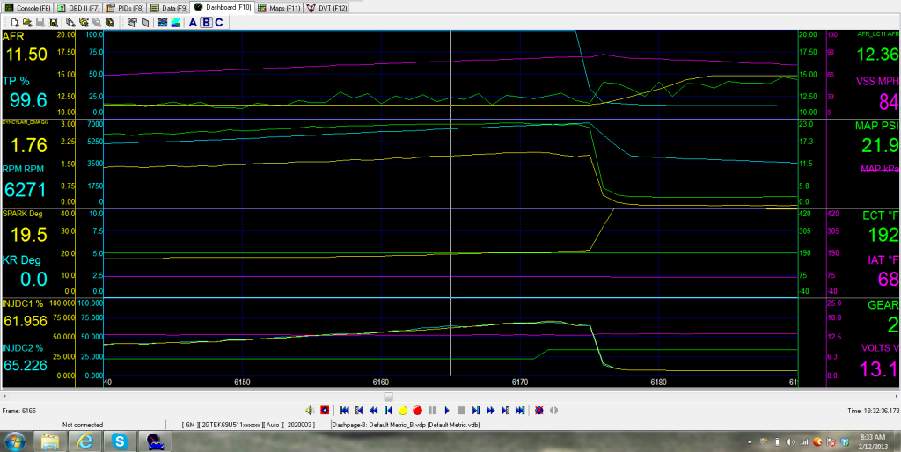Click the red square blue star icon
The image size is (901, 452).
pos(325,410)
